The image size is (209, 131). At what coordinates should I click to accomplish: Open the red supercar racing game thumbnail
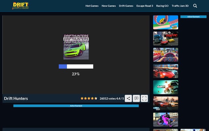166,71
